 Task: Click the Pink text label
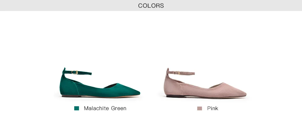point(213,108)
